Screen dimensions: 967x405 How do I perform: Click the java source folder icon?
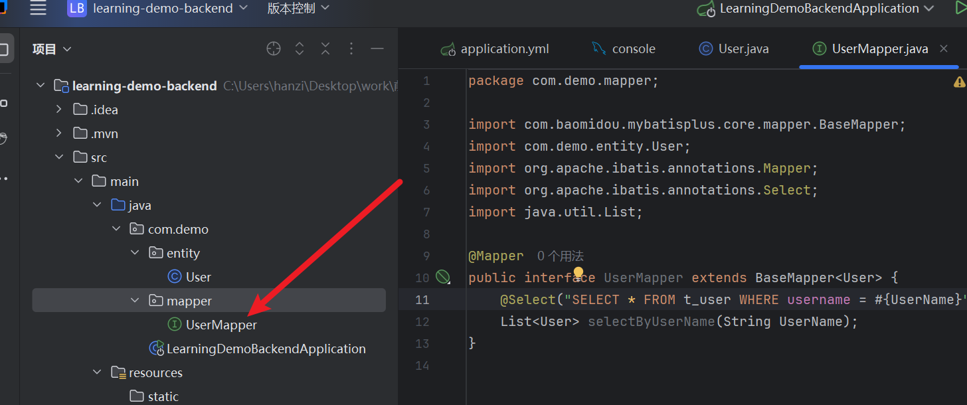118,205
